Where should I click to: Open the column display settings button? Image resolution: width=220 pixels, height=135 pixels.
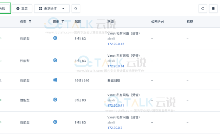click(213, 8)
